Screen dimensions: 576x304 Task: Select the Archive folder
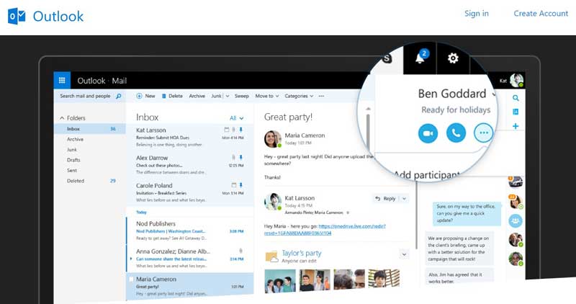(75, 139)
